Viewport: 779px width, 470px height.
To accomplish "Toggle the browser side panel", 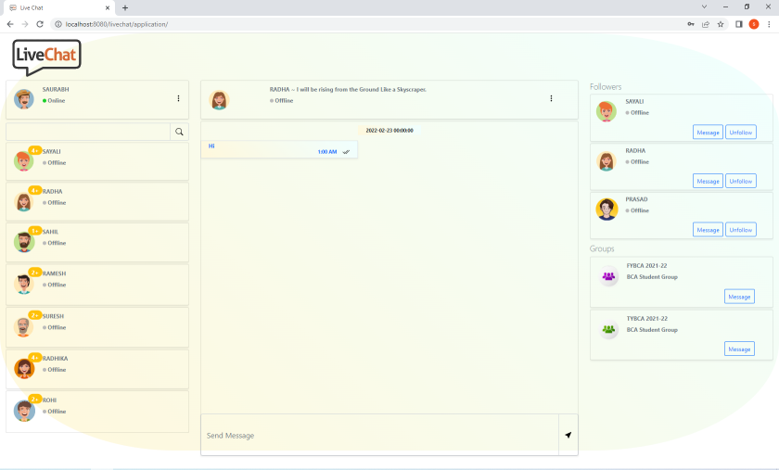I will [739, 24].
